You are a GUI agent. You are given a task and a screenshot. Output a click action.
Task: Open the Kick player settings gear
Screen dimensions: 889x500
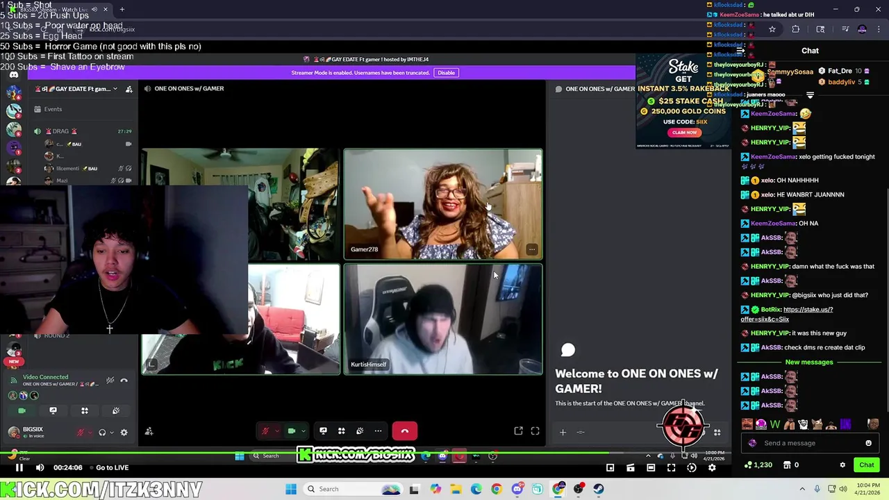(712, 468)
